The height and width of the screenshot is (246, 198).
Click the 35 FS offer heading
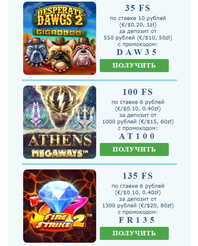point(137,8)
